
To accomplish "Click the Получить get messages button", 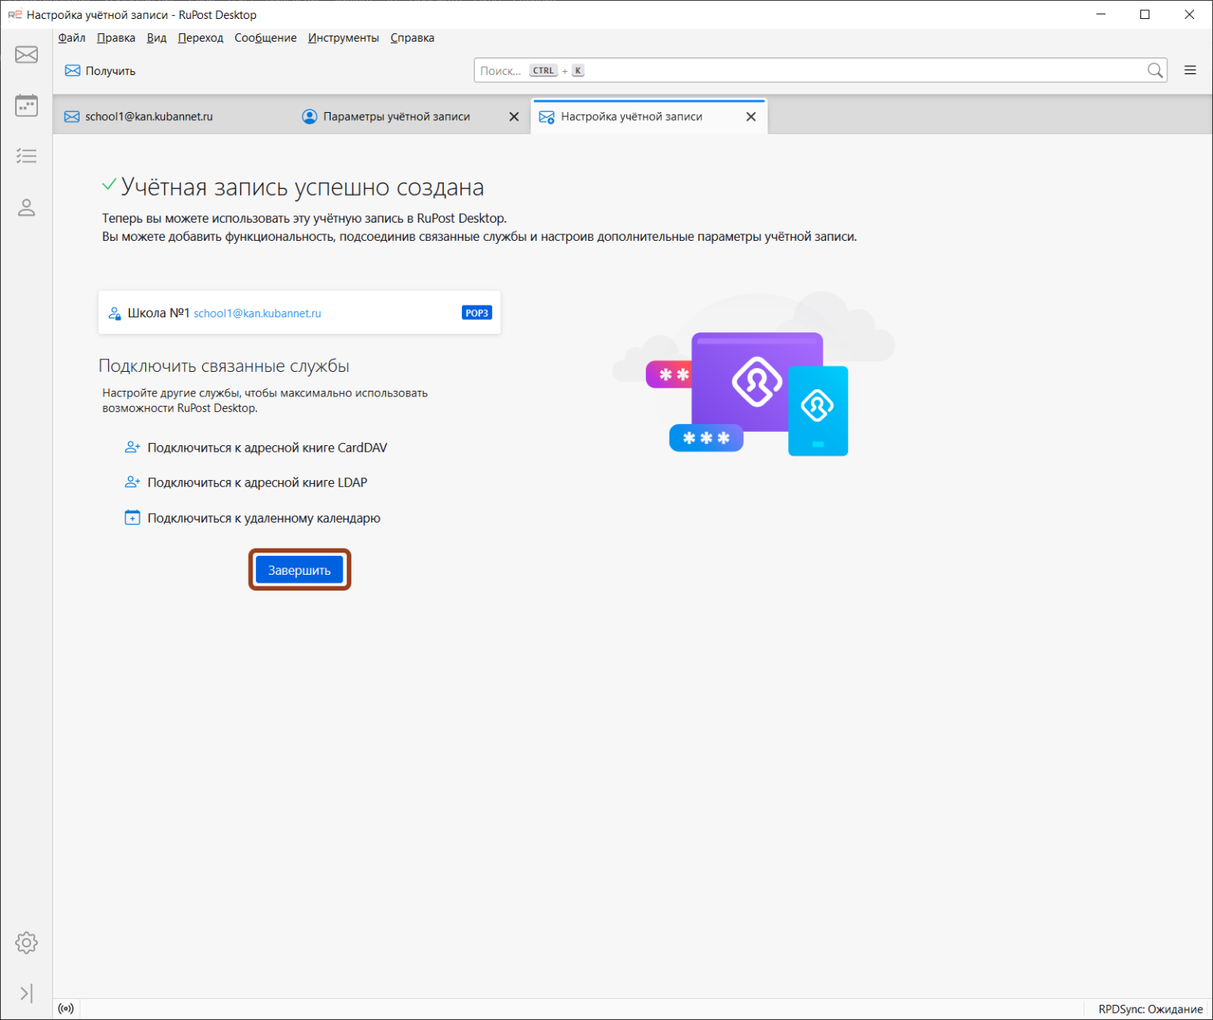I will [100, 71].
